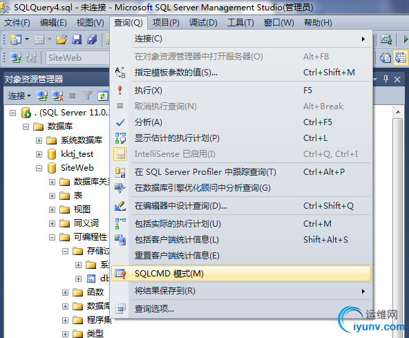Click Object Explorer connect server icon
This screenshot has width=409, height=338.
click(42, 96)
